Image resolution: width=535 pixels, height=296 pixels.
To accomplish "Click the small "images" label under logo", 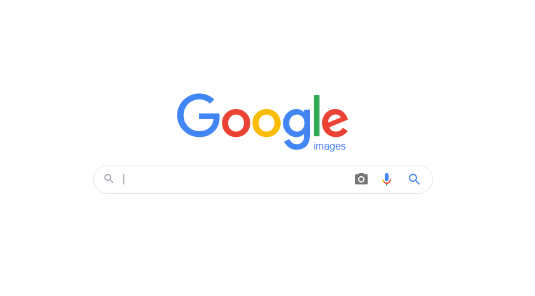I will click(x=329, y=146).
